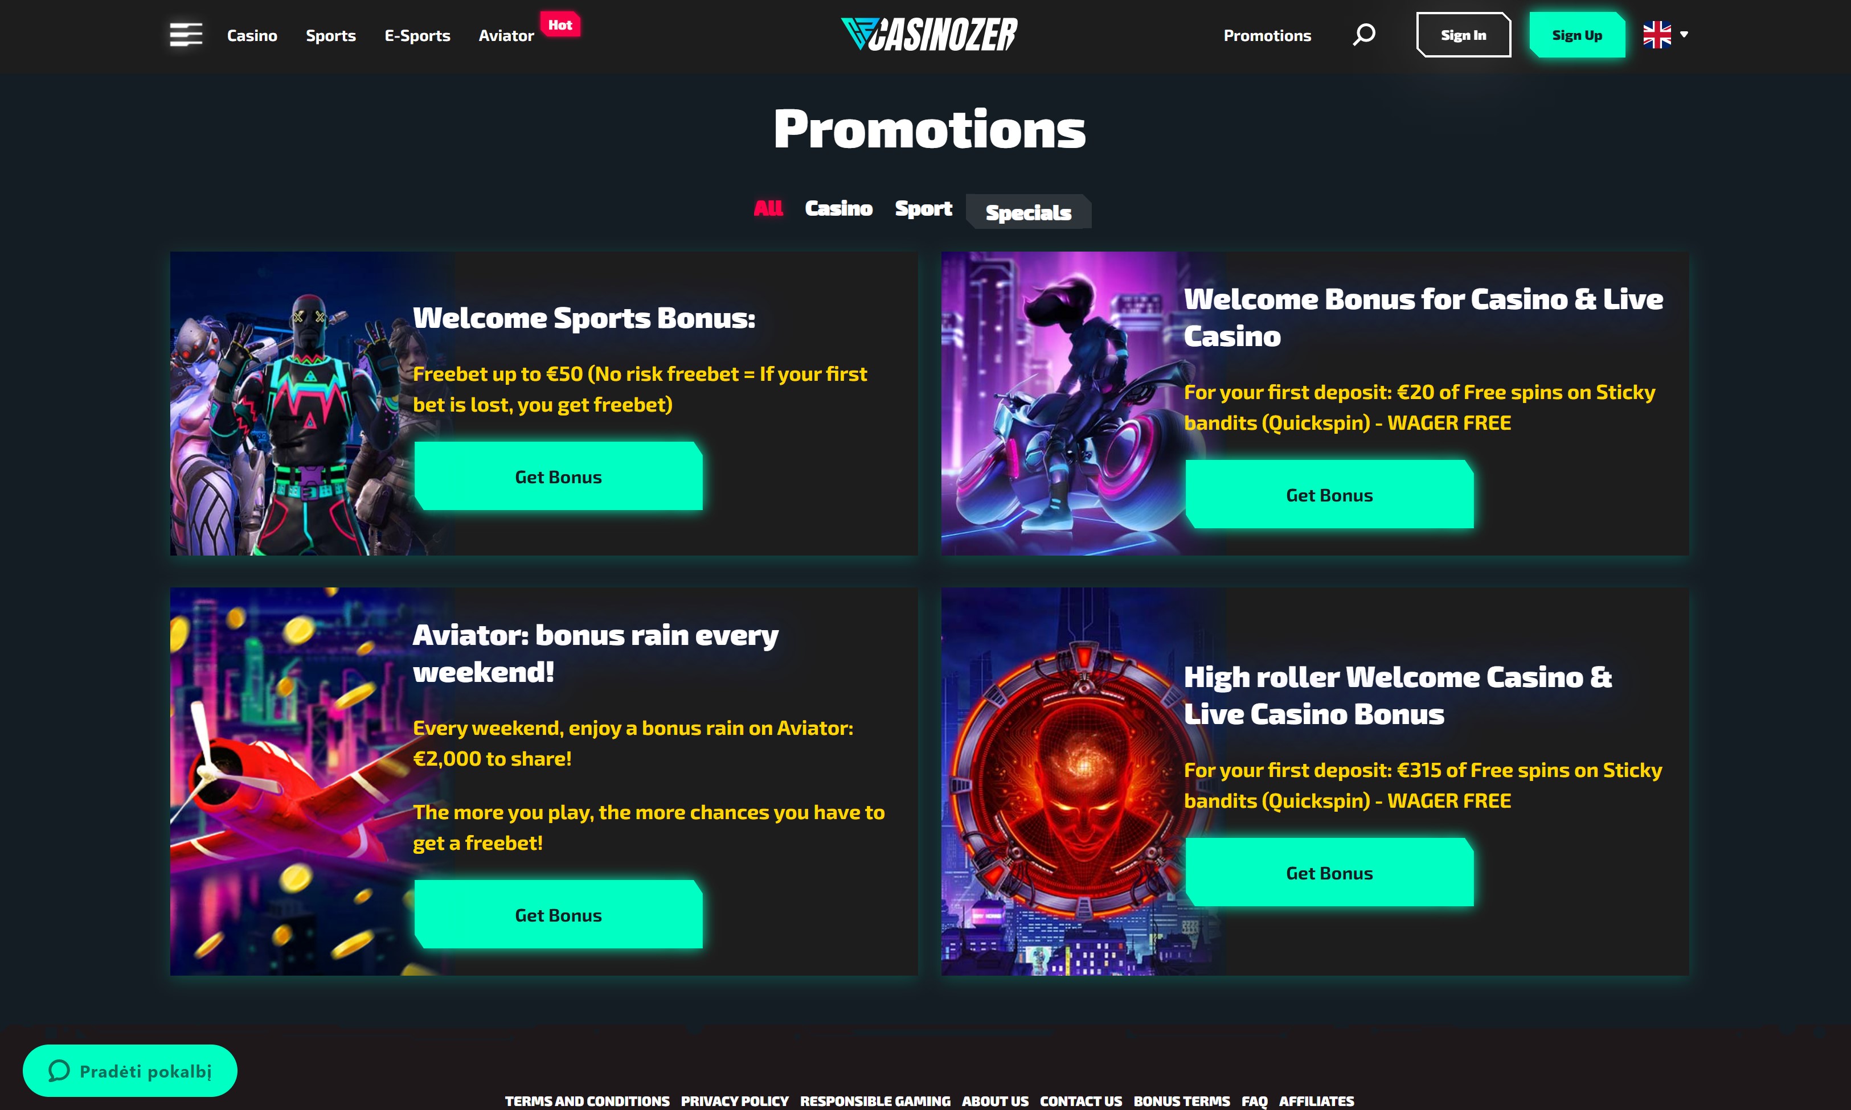
Task: Open the Promotions link in header
Action: (1267, 35)
